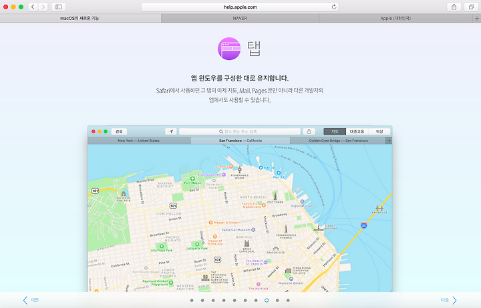Viewport: 481px width, 308px height.
Task: Jump to the ninth page dot
Action: [x=277, y=301]
